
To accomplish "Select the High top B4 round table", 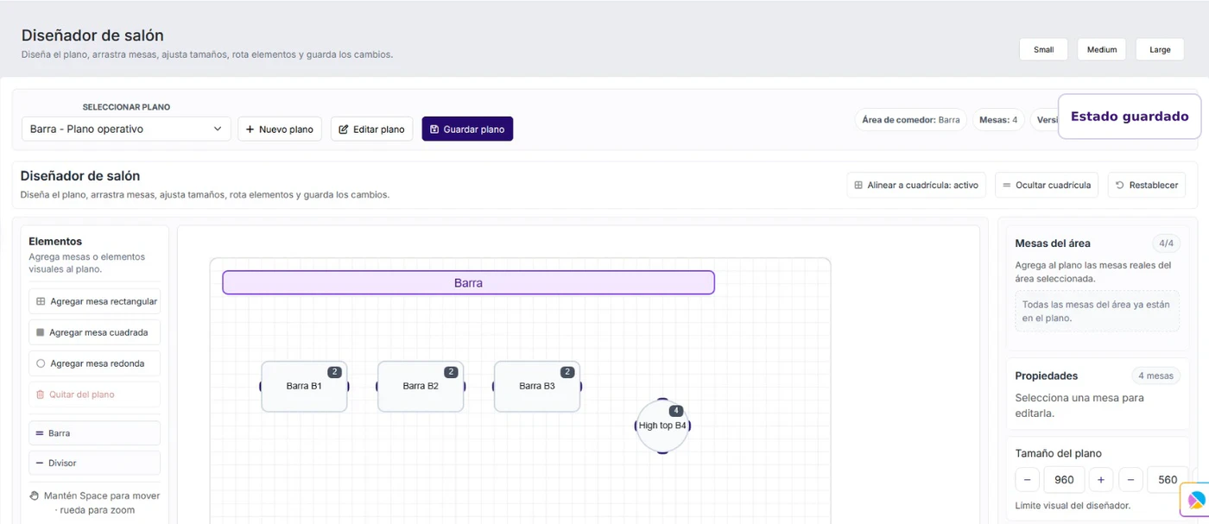I will point(662,426).
